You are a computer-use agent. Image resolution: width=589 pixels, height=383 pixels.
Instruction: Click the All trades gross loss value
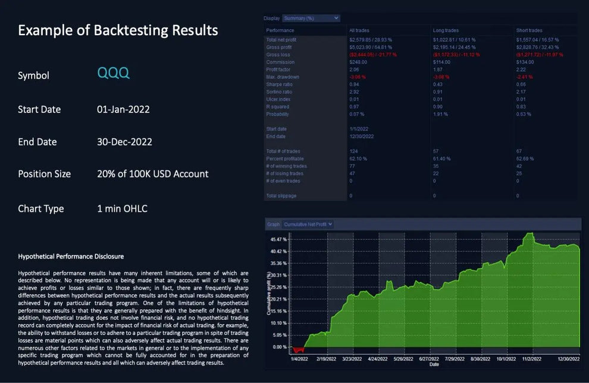pos(373,55)
